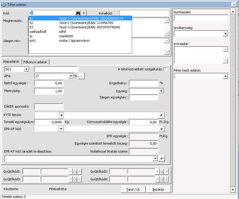
Task: Click the Bezárás button
Action: click(158, 190)
